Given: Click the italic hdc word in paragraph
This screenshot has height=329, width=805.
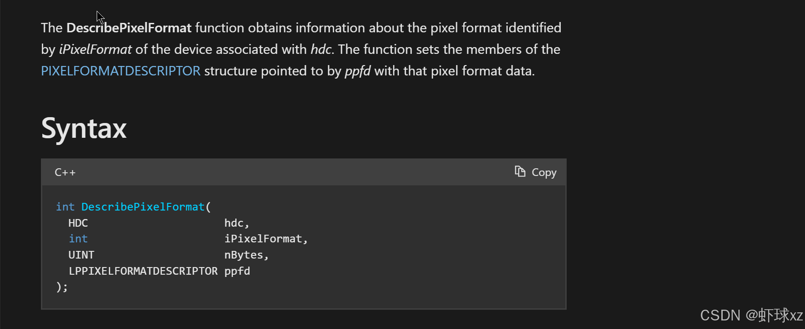Looking at the screenshot, I should pos(322,49).
